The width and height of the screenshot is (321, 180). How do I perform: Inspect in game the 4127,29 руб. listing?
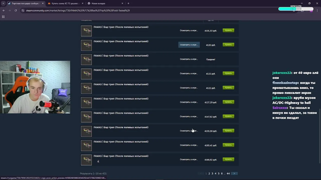click(x=189, y=102)
